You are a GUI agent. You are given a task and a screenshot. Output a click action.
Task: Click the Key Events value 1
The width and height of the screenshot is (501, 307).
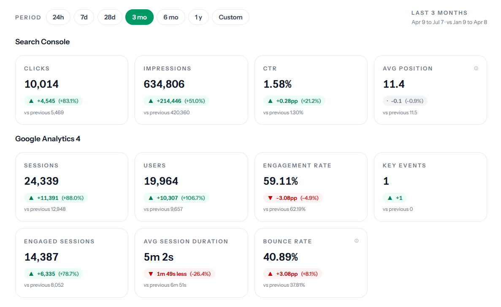pos(386,181)
